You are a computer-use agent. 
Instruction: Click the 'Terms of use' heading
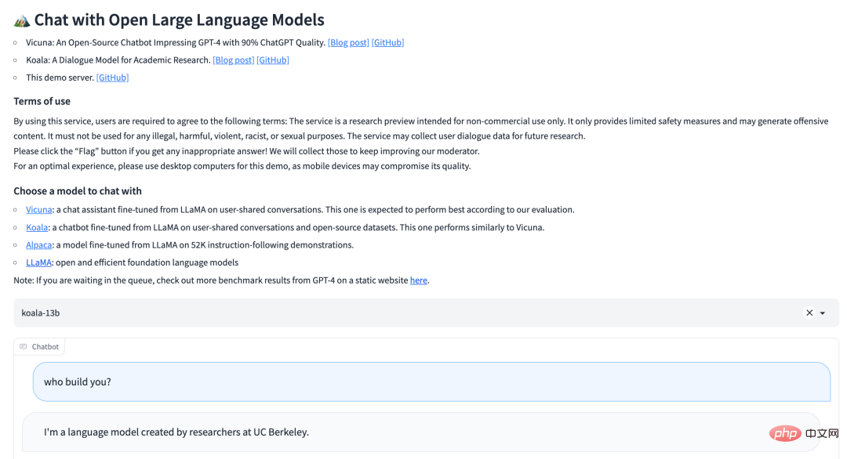click(x=42, y=101)
